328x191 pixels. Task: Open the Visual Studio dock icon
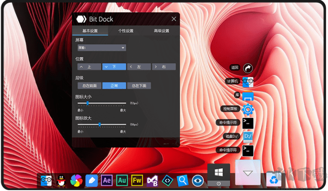pos(152,180)
